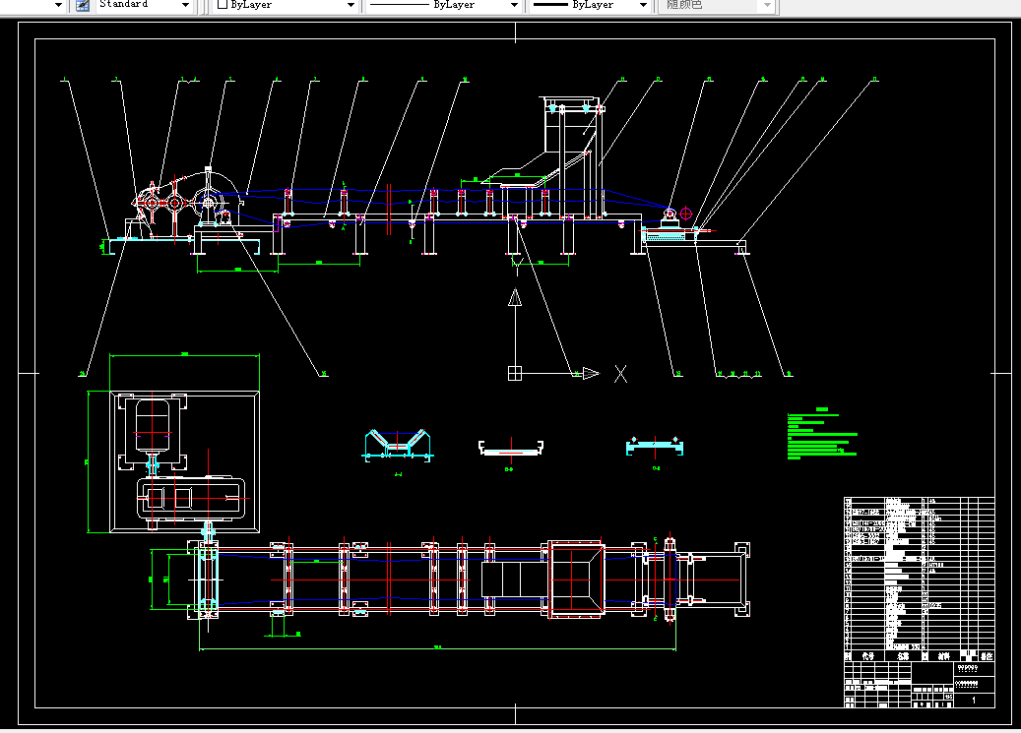
Task: Select the B-B section view
Action: 511,448
